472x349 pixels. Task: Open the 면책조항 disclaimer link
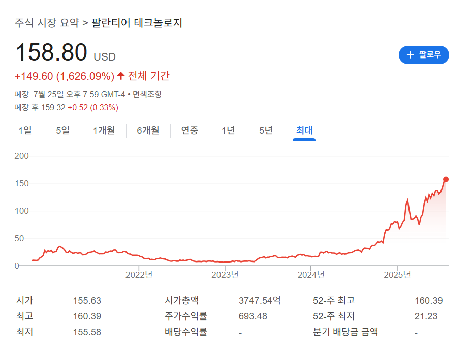tap(147, 94)
